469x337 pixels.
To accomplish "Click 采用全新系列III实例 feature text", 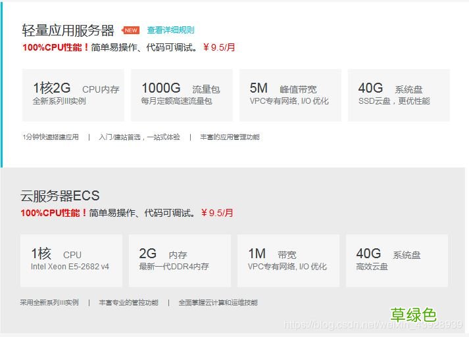I will click(49, 303).
